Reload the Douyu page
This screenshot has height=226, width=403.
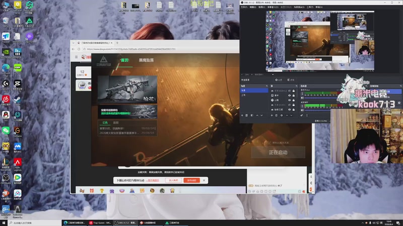click(x=79, y=49)
